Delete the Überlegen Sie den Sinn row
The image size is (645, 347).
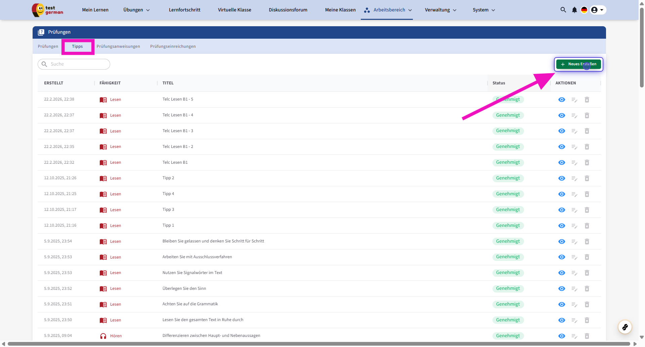[587, 288]
